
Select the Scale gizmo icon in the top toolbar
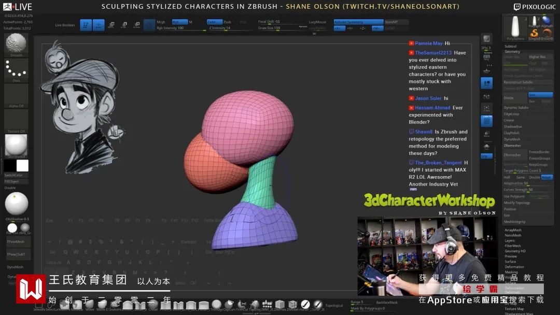click(x=124, y=25)
